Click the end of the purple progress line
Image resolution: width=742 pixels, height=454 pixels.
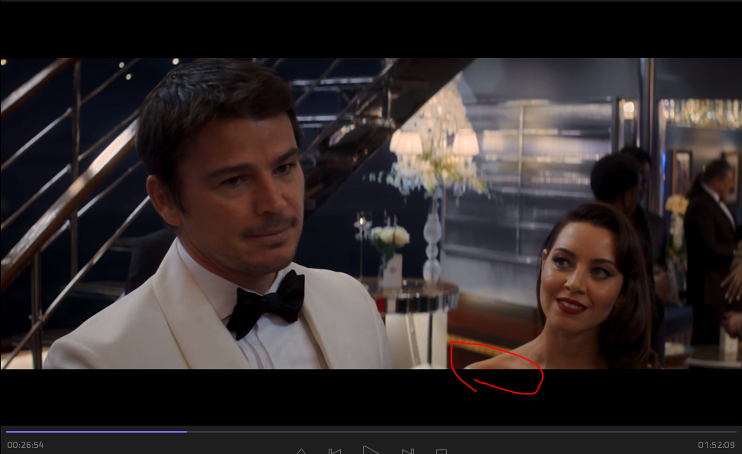(186, 432)
